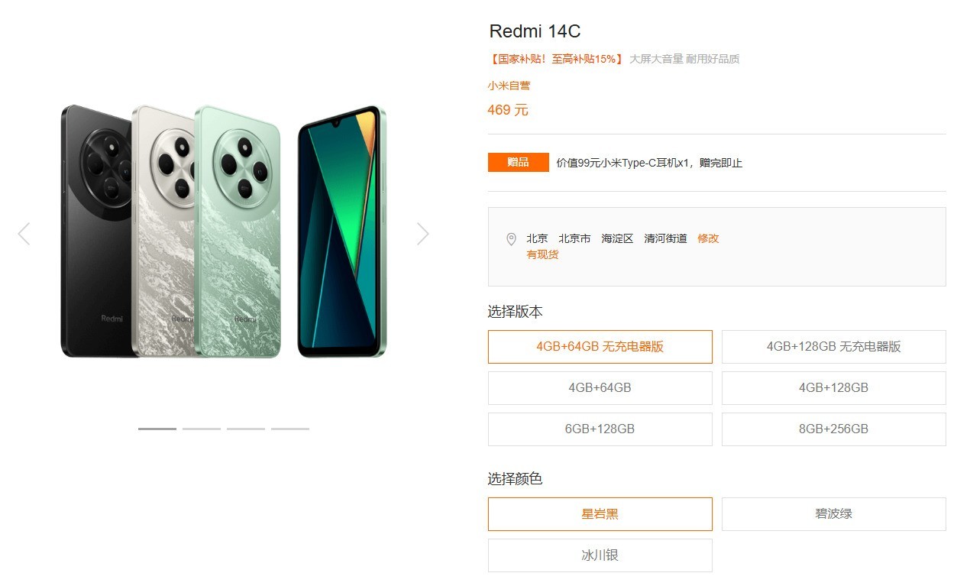
Task: Jump to the third carousel indicator
Action: (246, 429)
